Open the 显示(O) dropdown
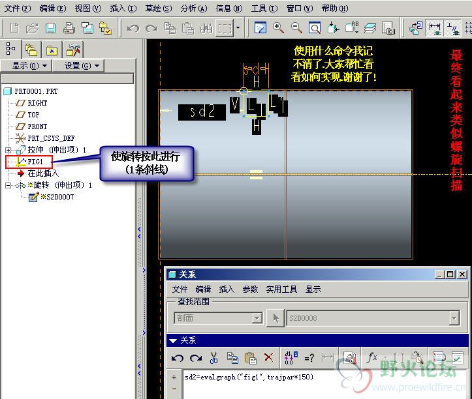The image size is (472, 399). coord(27,66)
